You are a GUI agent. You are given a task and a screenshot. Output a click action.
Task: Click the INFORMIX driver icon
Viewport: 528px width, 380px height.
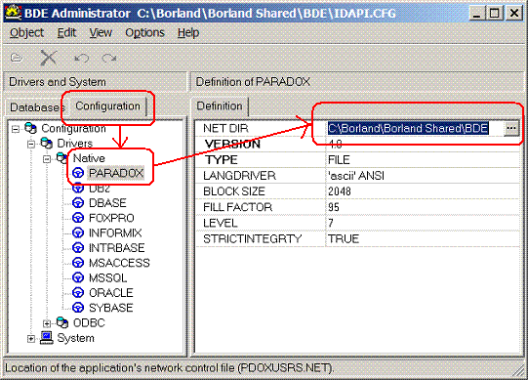coord(78,233)
